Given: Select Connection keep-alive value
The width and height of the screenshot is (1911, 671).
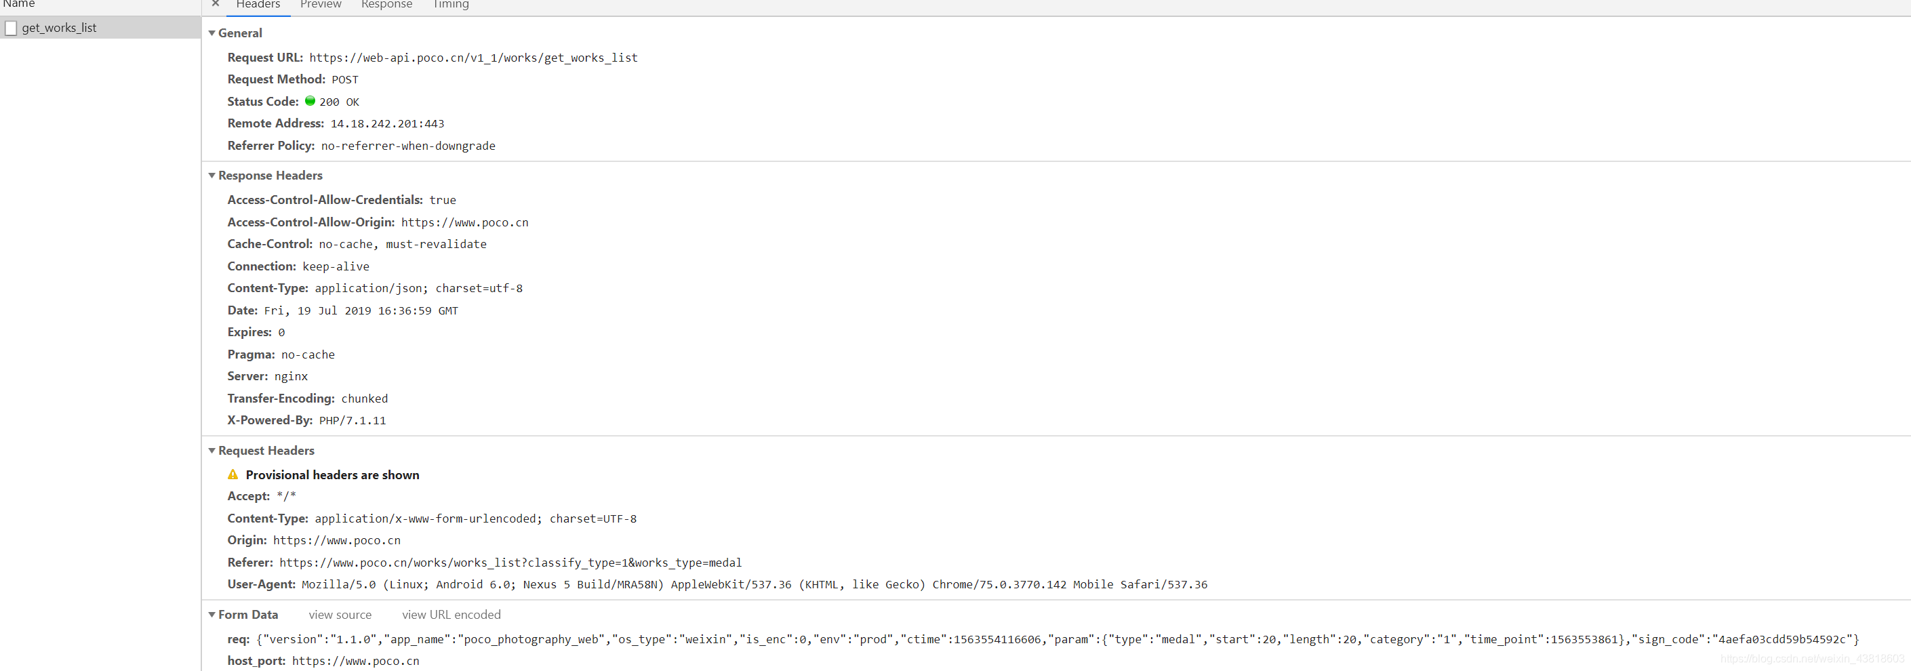Looking at the screenshot, I should pos(336,266).
